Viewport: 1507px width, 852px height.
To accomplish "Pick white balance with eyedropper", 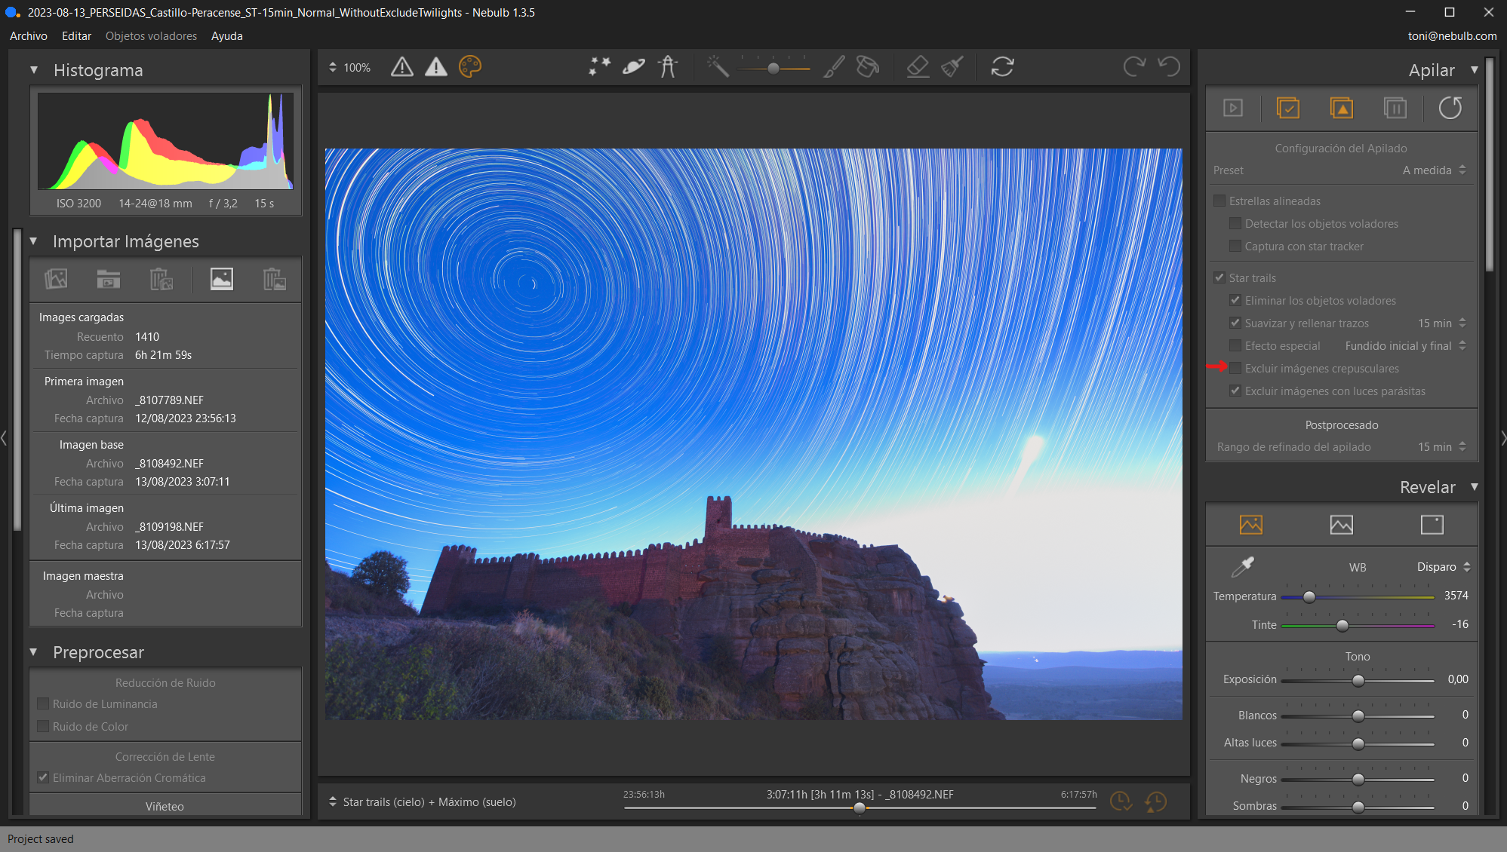I will click(1243, 566).
